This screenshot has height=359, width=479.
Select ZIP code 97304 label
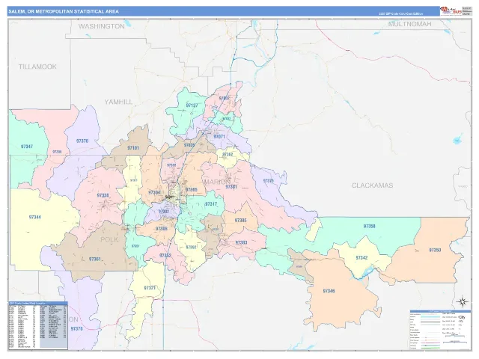(x=154, y=193)
